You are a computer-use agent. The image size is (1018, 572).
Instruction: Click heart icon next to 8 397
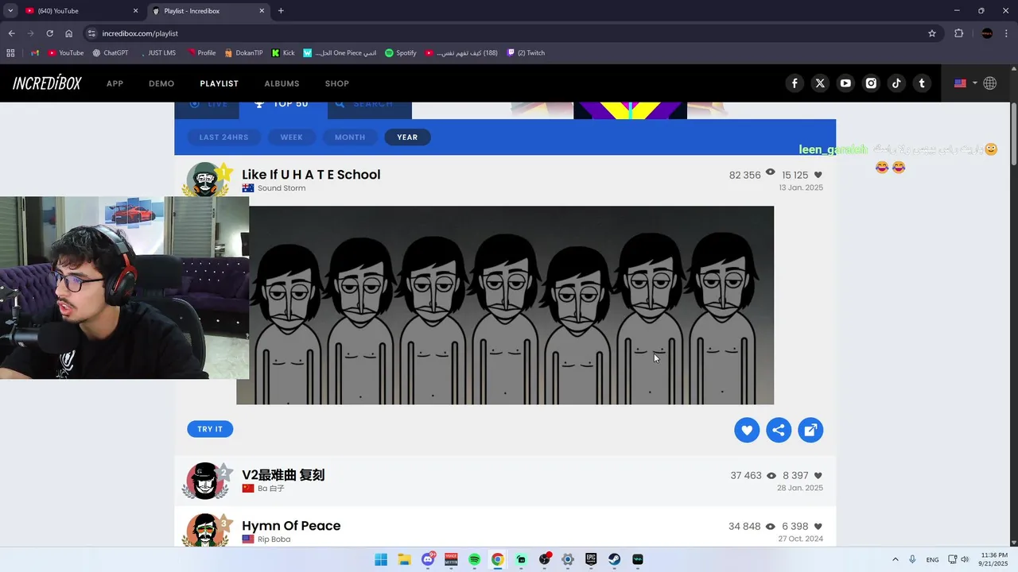[818, 476]
